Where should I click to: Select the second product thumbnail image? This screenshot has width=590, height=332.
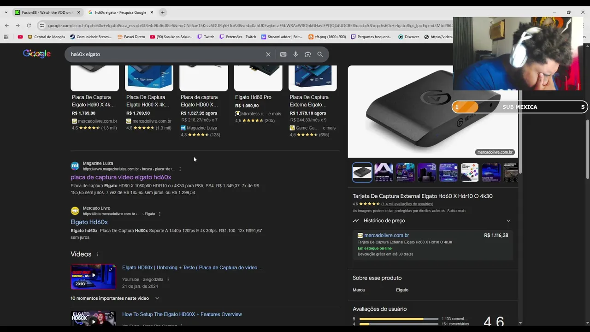click(383, 172)
